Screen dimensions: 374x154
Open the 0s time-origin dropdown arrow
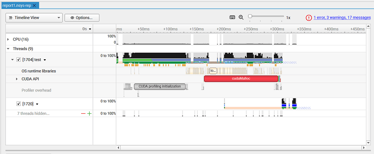coord(90,29)
